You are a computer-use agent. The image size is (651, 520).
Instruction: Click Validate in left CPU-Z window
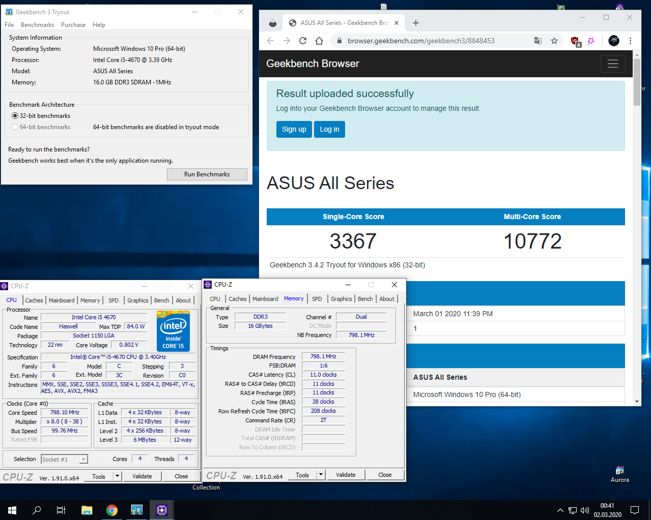(x=142, y=476)
